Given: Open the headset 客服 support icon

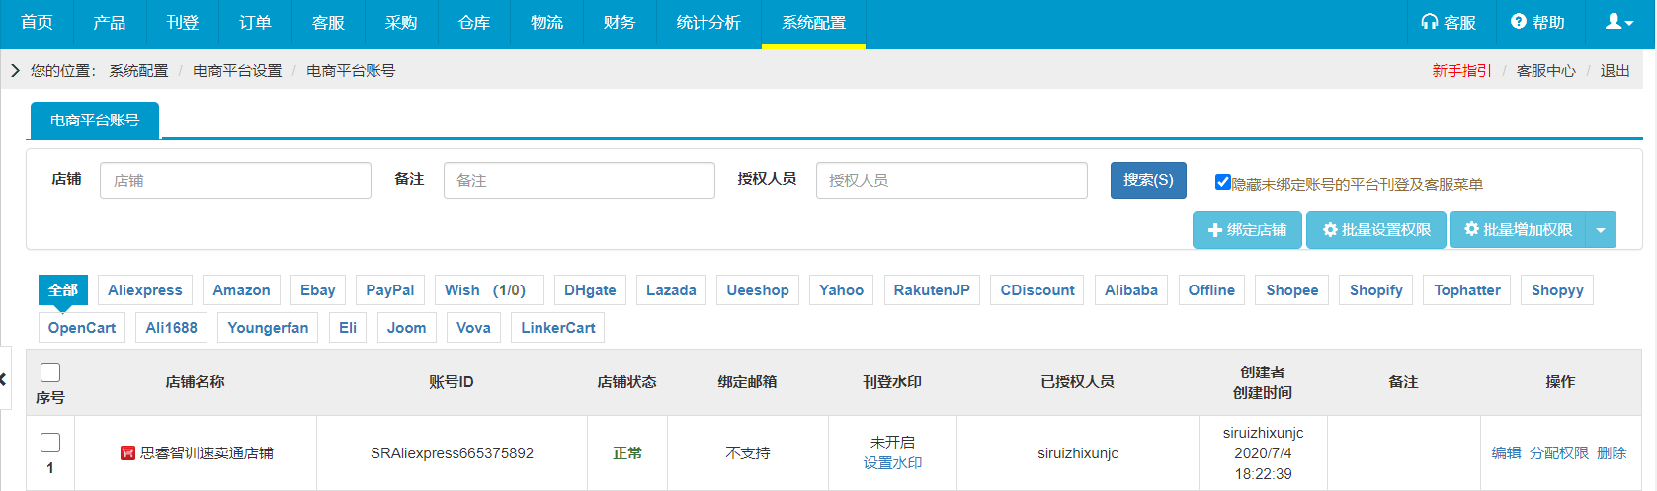Looking at the screenshot, I should click(x=1429, y=22).
